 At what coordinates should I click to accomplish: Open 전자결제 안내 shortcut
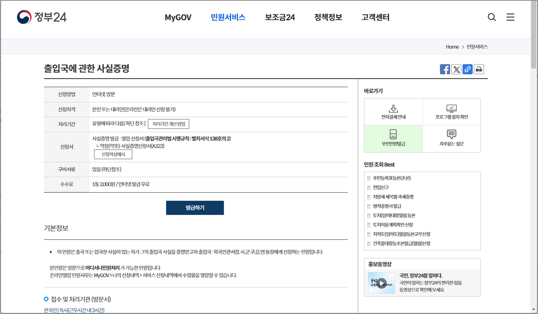click(393, 112)
